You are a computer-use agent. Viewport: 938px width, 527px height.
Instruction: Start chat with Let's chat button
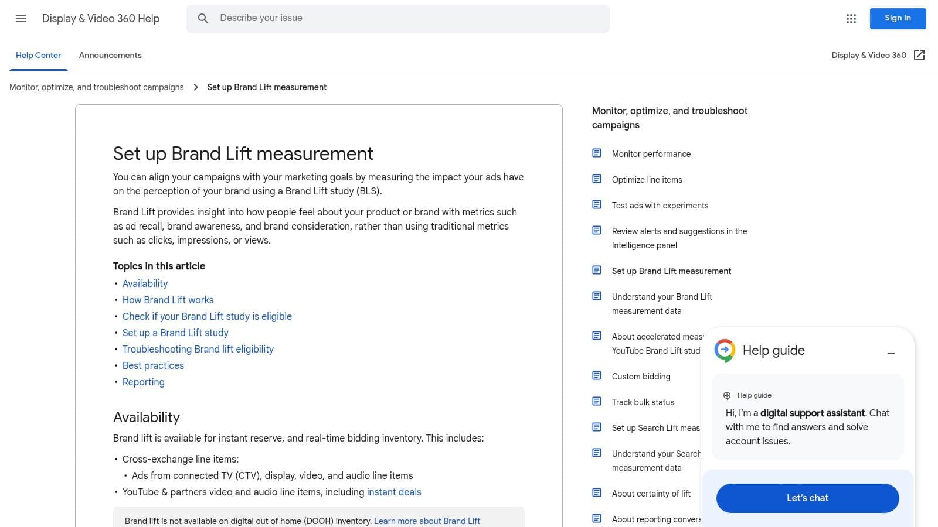click(x=807, y=498)
